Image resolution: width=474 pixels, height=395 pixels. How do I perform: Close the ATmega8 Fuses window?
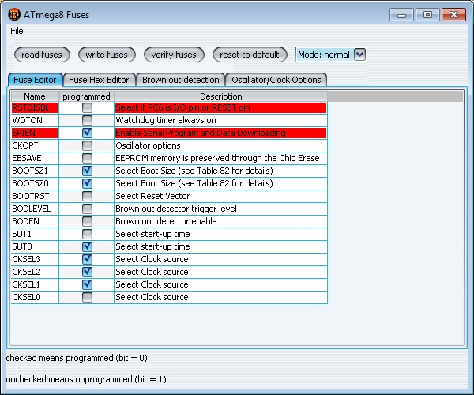tap(453, 14)
